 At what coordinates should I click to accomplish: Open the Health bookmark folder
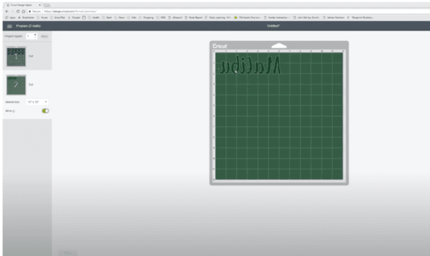(94, 18)
